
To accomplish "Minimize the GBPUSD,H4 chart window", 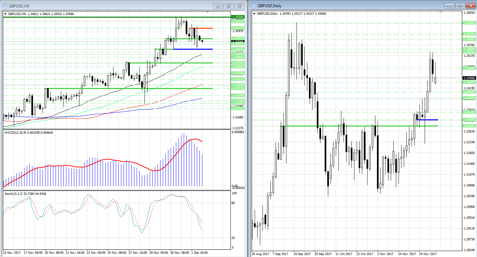I will click(x=218, y=6).
